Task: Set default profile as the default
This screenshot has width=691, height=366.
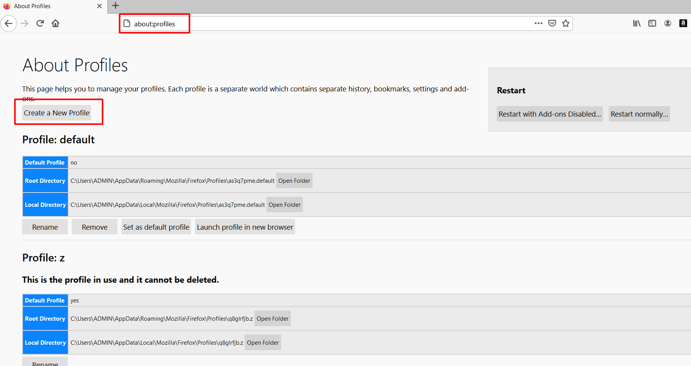Action: tap(156, 227)
